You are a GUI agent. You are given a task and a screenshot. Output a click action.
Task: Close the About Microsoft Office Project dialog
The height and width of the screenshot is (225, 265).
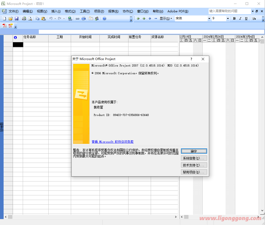point(203,59)
